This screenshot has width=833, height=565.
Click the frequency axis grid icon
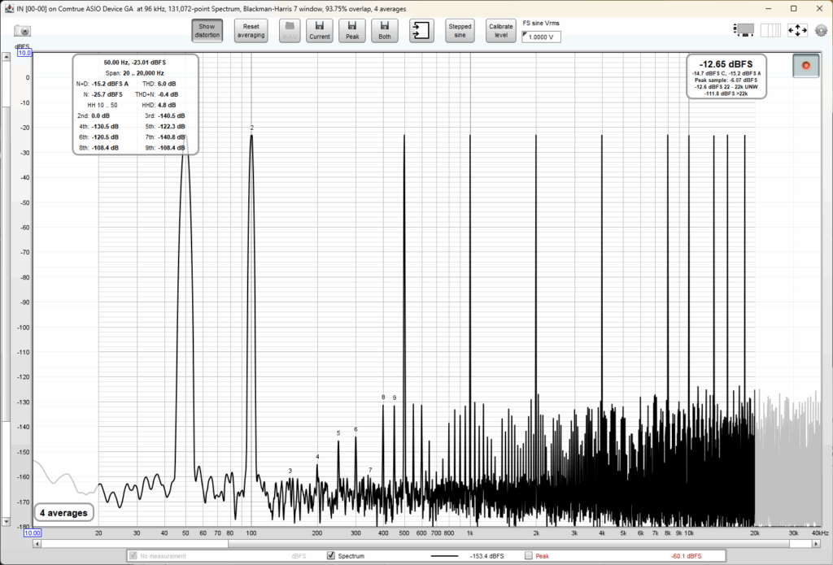[770, 30]
